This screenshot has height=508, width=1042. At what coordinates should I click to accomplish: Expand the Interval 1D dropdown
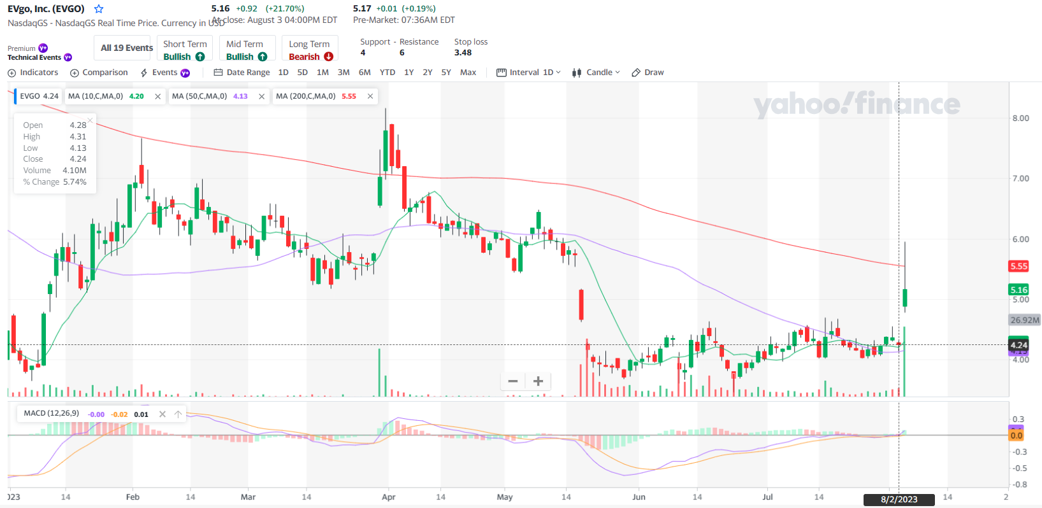529,73
